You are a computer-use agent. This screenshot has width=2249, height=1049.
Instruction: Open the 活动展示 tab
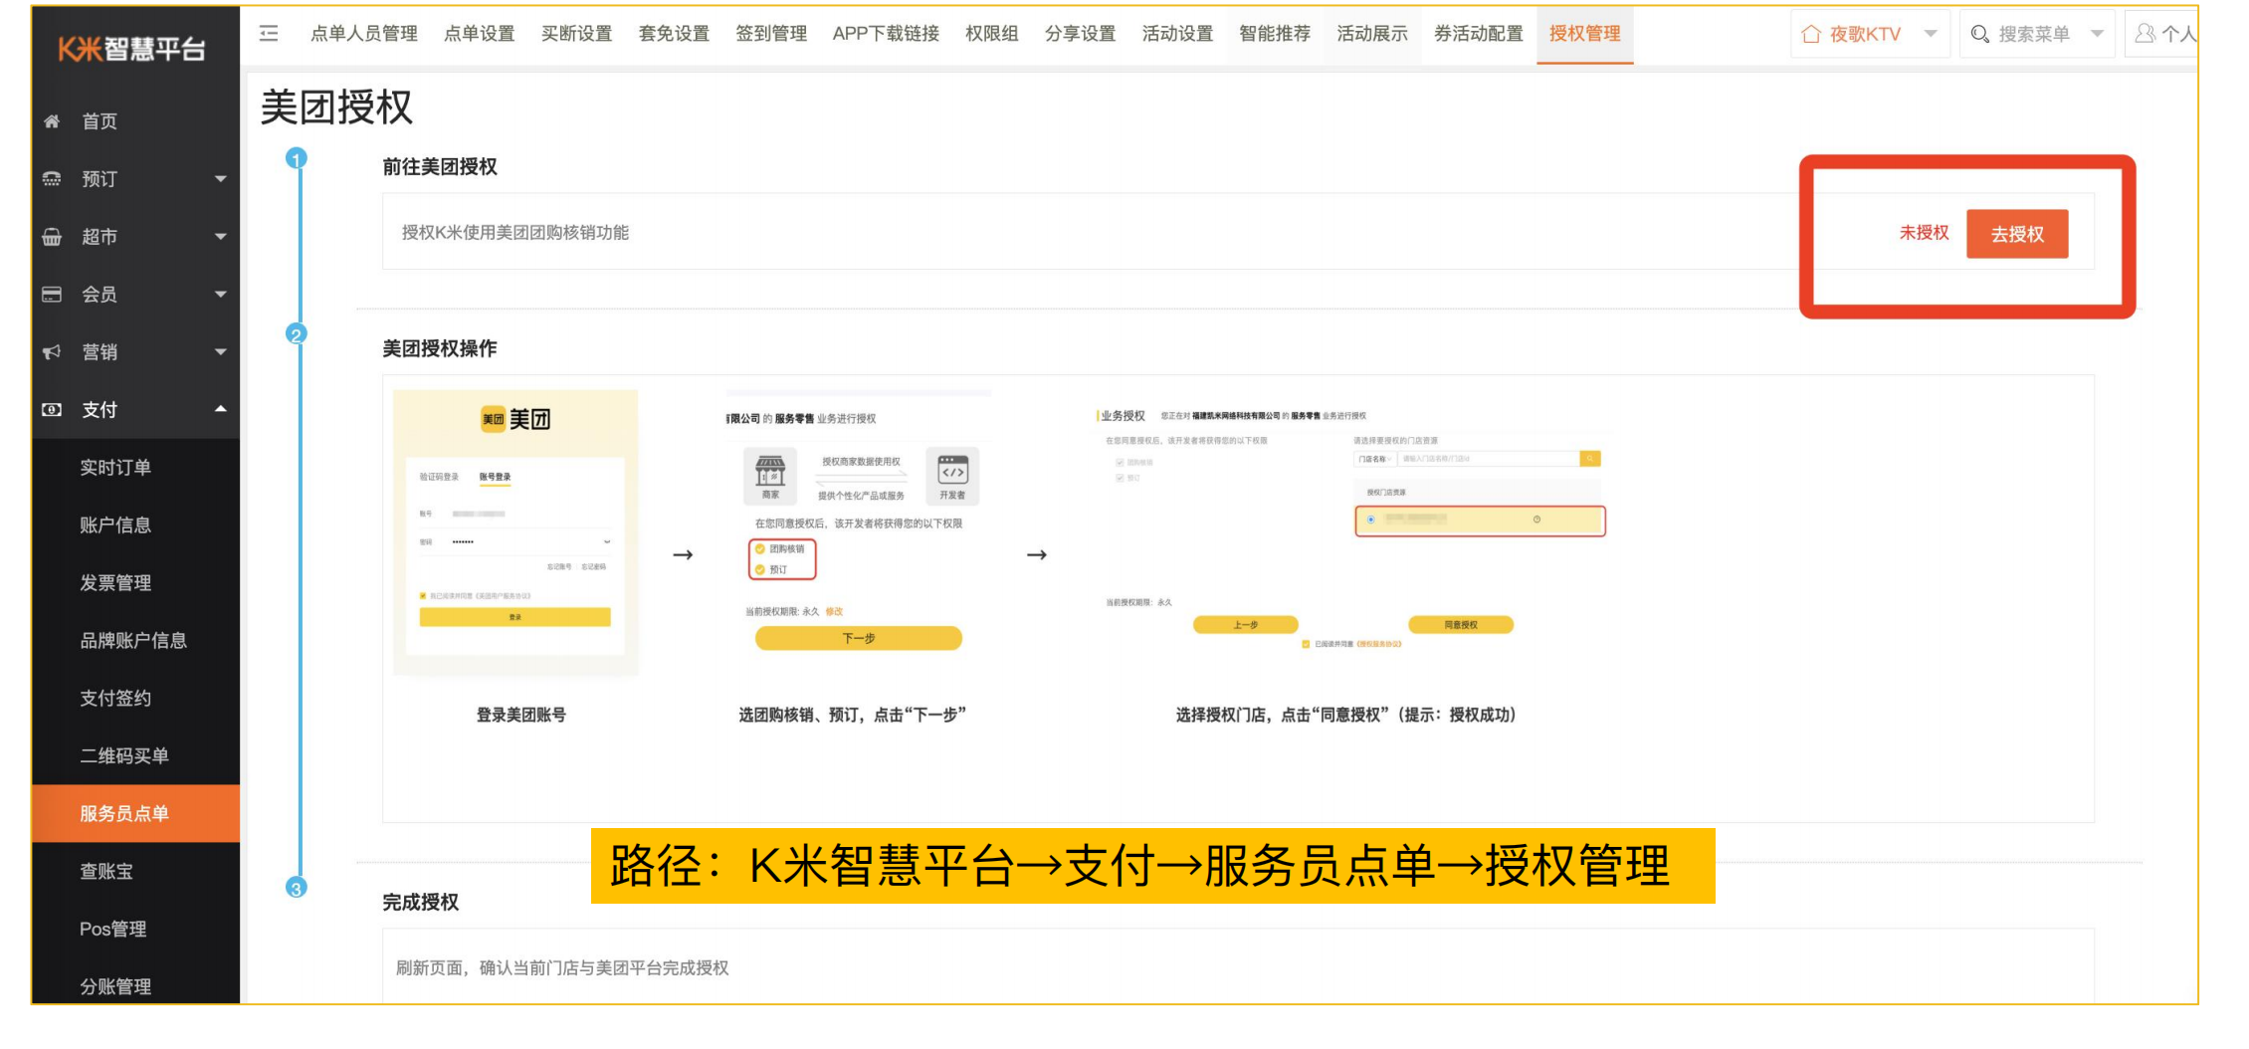click(1373, 34)
